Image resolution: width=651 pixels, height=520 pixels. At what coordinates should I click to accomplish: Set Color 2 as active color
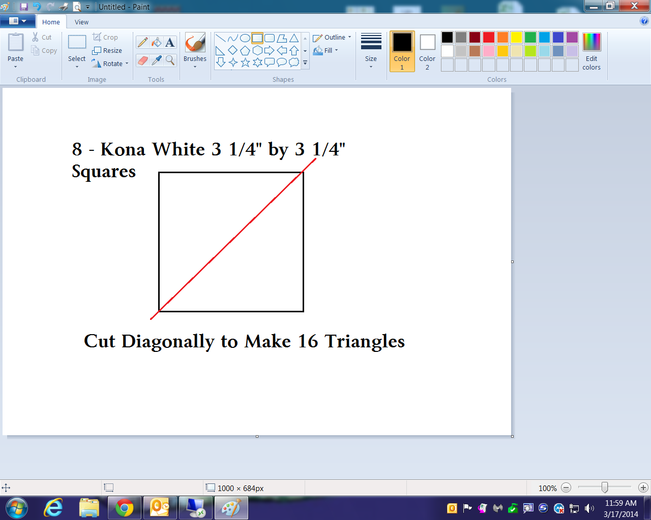pos(427,51)
